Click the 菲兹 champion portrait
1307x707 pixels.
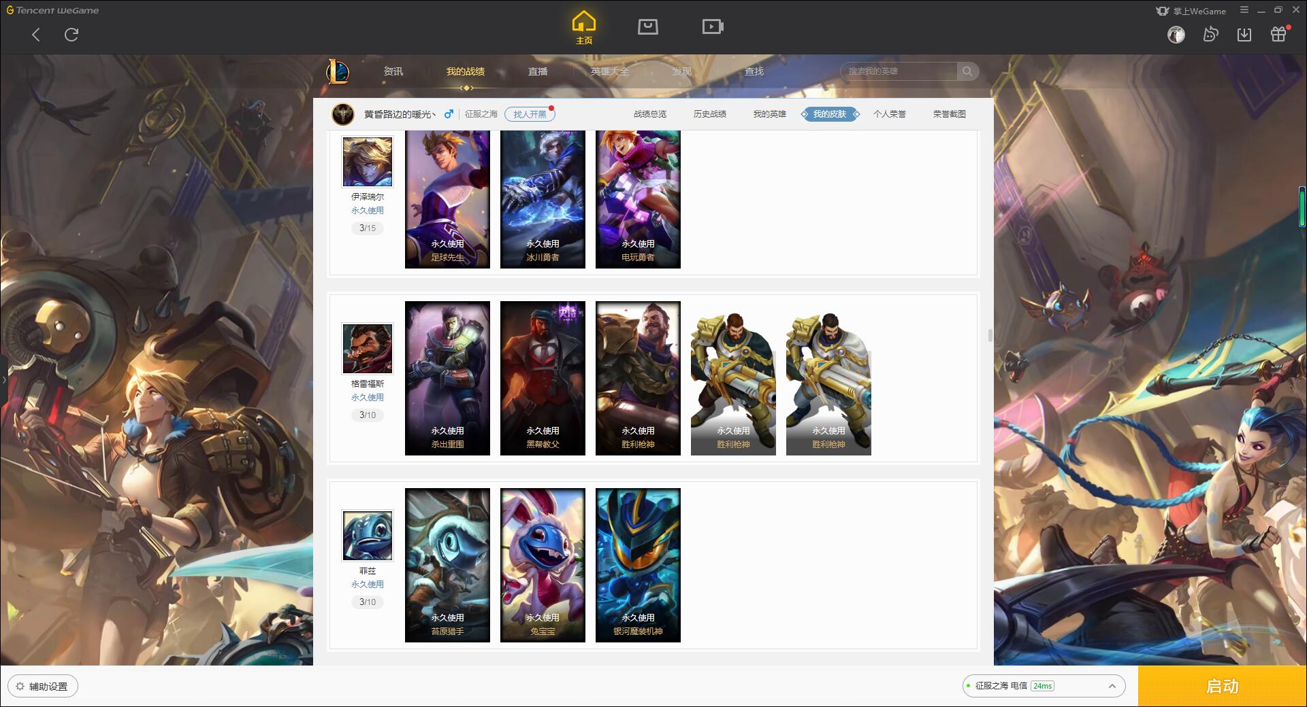(368, 536)
